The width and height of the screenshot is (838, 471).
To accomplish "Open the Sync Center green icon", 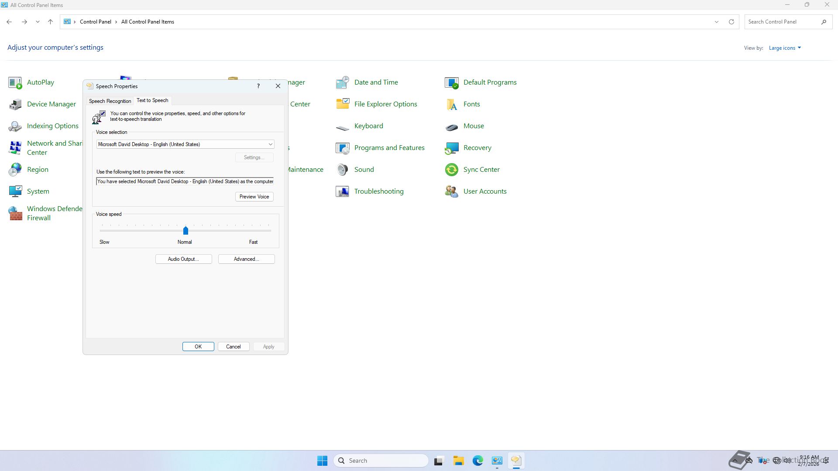I will click(451, 170).
